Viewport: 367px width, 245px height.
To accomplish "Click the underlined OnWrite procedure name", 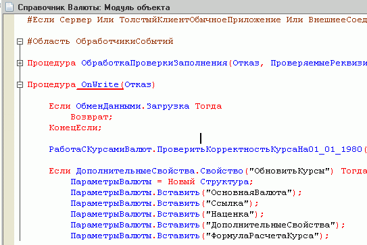I will [x=100, y=84].
